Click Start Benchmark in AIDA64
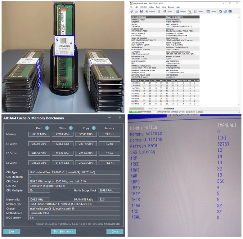The image size is (243, 239). (x=63, y=232)
